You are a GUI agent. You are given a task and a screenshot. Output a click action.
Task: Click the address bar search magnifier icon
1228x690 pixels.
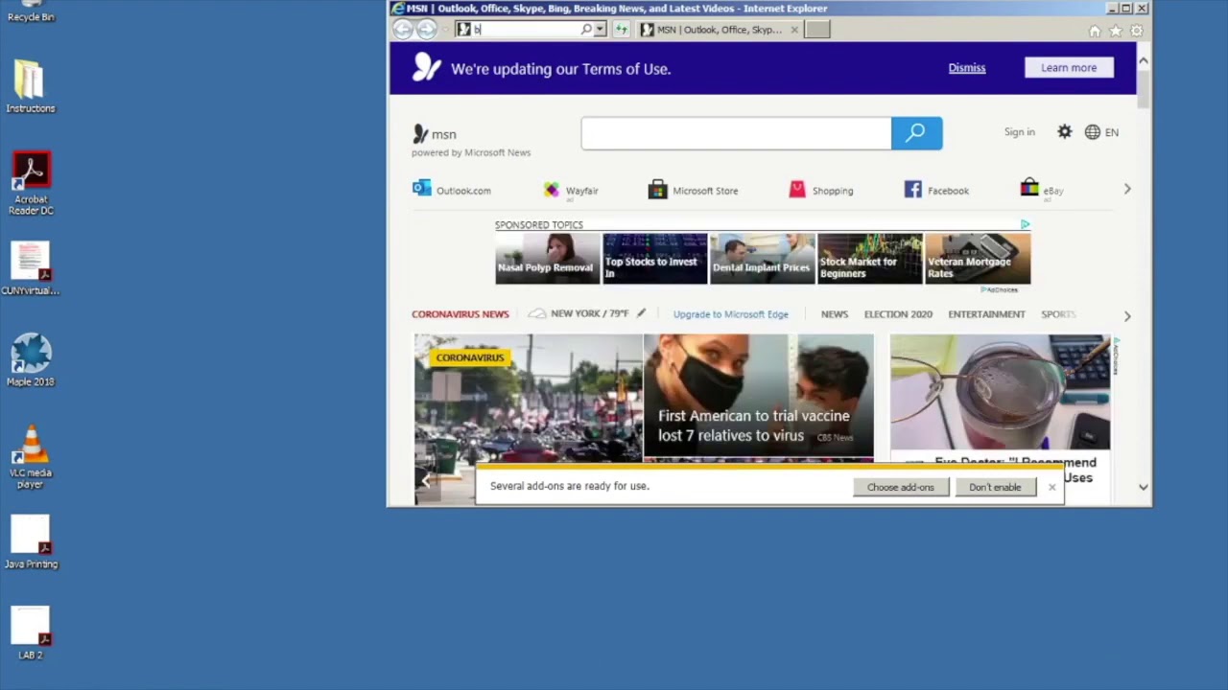click(586, 30)
